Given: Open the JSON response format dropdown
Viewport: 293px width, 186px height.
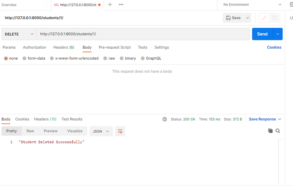Looking at the screenshot, I should (101, 132).
